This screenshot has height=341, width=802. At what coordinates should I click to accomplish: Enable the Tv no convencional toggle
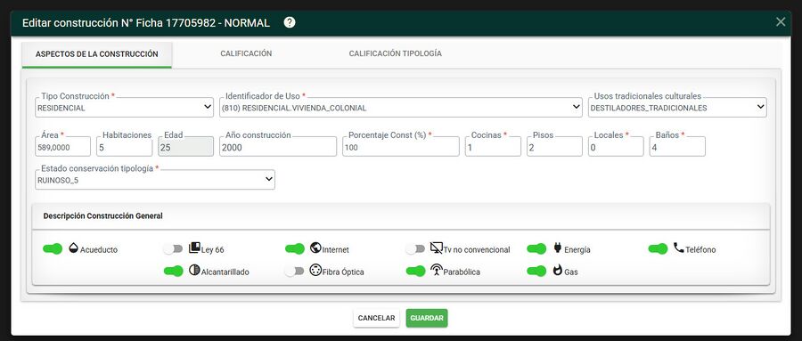click(414, 249)
